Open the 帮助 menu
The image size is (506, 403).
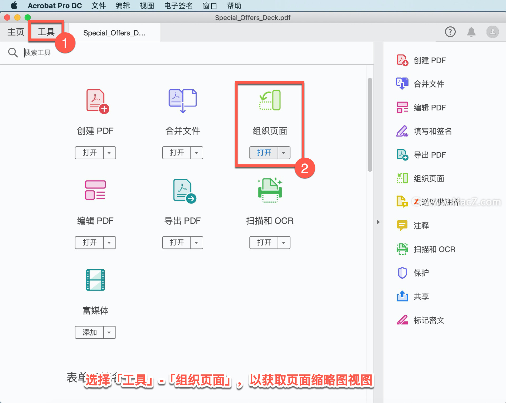click(234, 6)
